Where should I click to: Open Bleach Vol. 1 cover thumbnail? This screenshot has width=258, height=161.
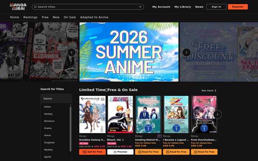pyautogui.click(x=120, y=114)
